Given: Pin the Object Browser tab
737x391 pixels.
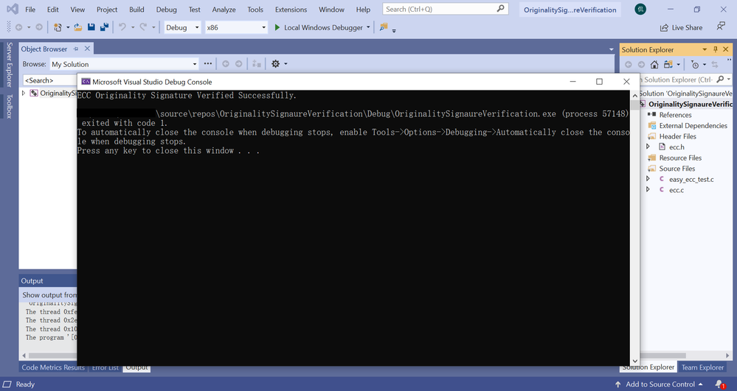Looking at the screenshot, I should pos(76,49).
